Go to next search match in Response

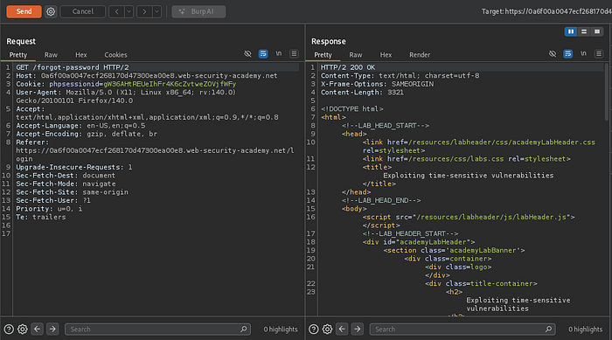(x=357, y=329)
